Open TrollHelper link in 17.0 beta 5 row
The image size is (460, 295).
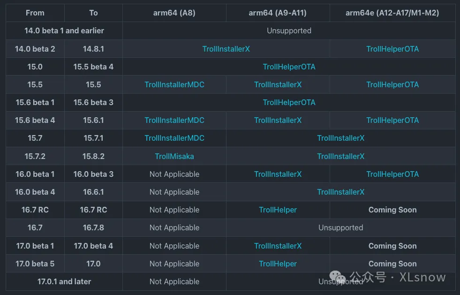pos(278,264)
